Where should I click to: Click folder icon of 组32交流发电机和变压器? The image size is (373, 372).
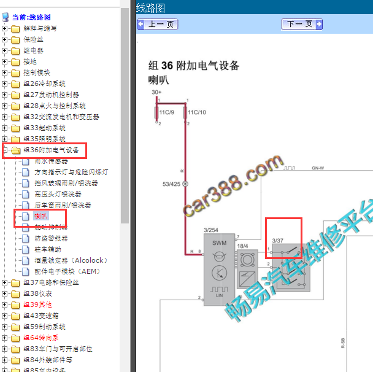(15, 117)
